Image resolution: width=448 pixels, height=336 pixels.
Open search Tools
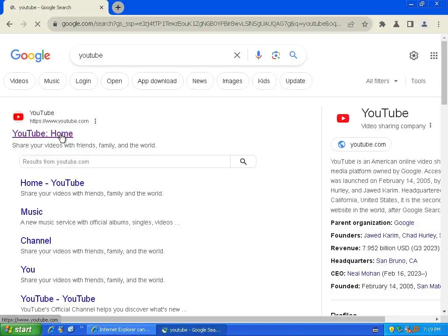(418, 81)
